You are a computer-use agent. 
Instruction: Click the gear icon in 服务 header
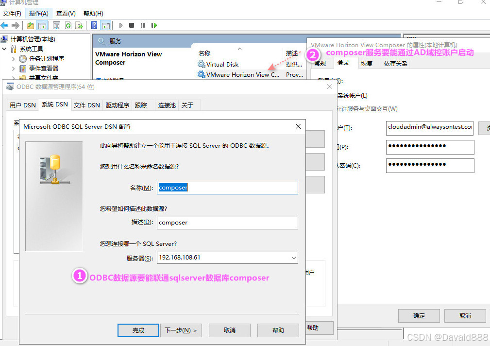101,41
